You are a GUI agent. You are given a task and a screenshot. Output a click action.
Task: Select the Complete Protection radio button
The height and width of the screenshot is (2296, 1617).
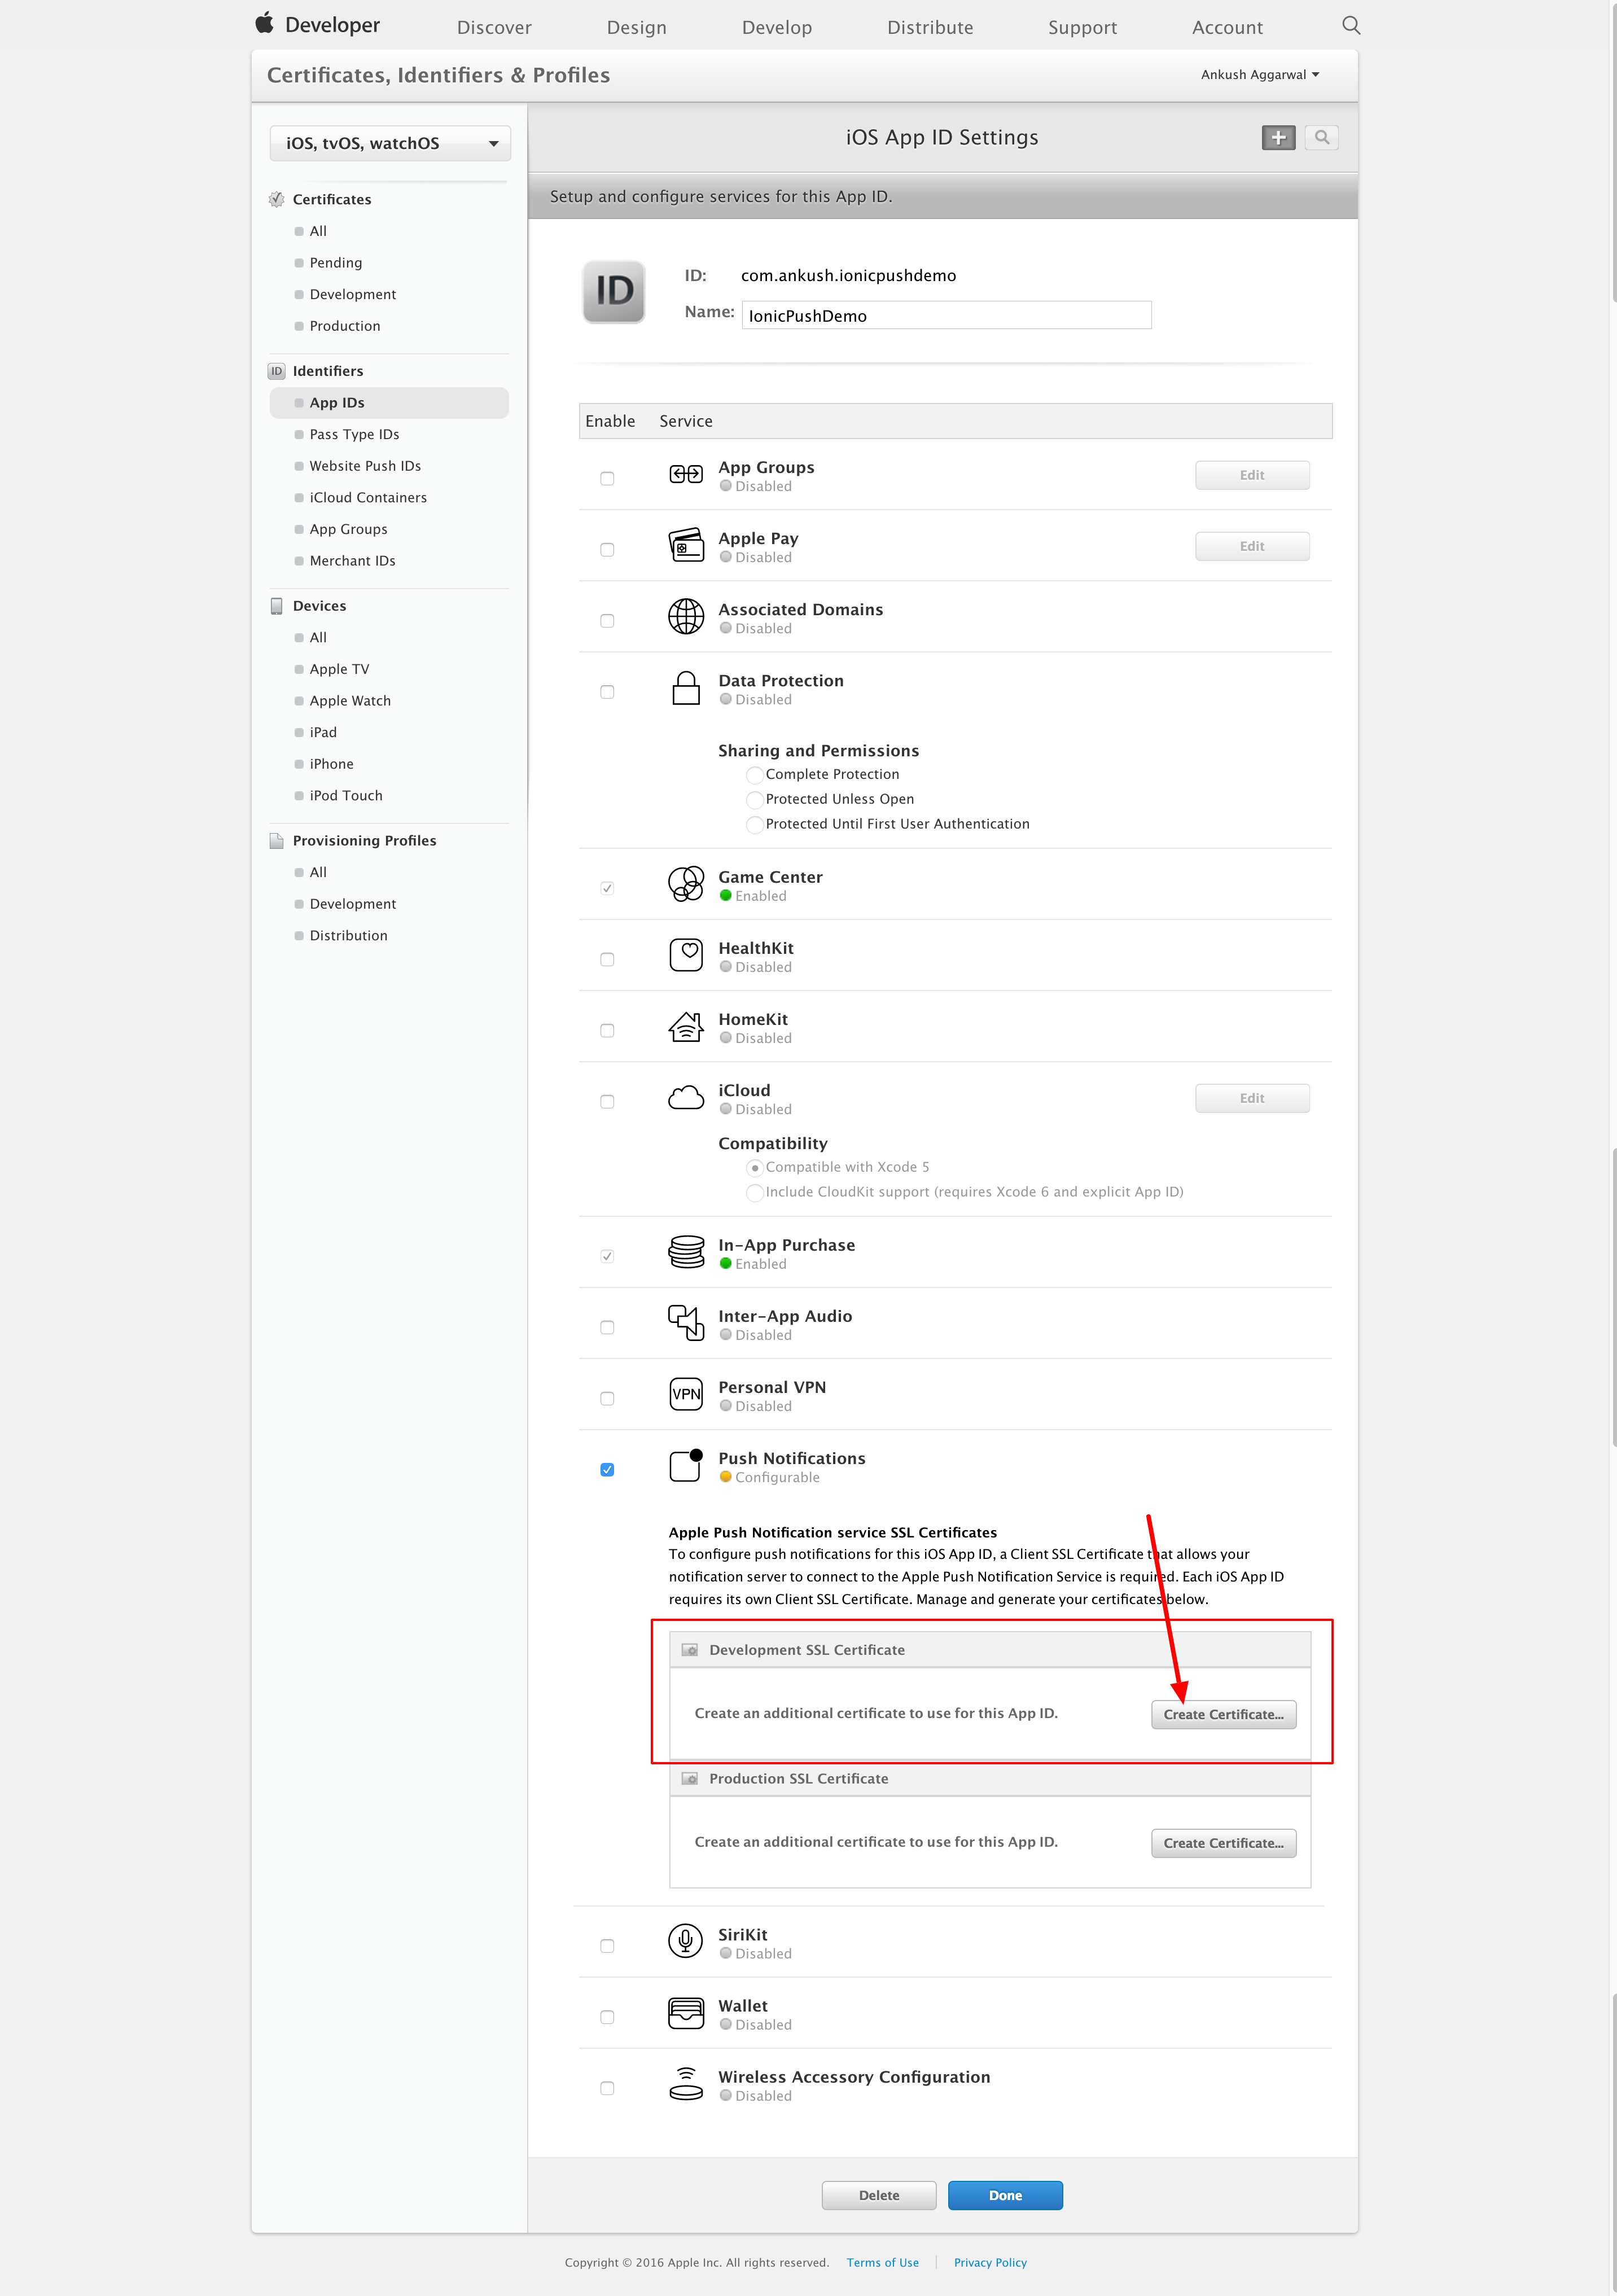click(755, 775)
